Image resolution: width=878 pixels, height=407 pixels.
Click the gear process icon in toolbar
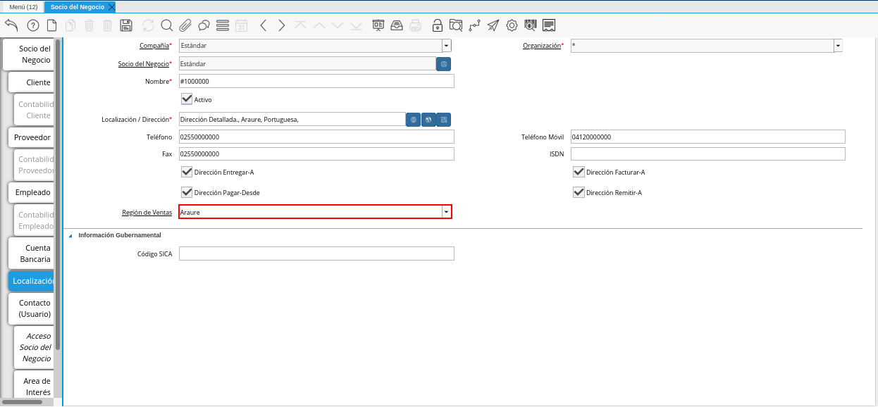512,26
